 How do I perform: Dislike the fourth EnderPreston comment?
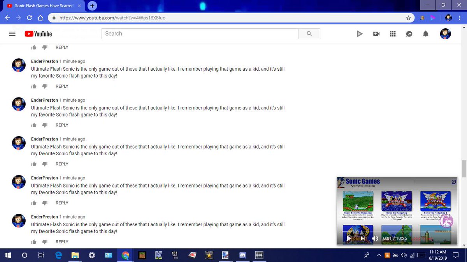tap(45, 203)
